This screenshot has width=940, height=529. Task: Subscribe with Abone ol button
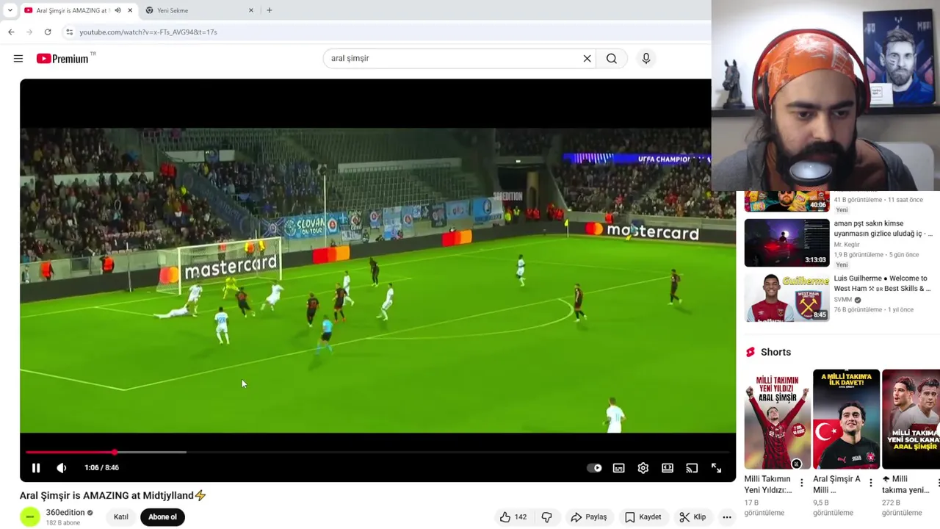tap(162, 517)
